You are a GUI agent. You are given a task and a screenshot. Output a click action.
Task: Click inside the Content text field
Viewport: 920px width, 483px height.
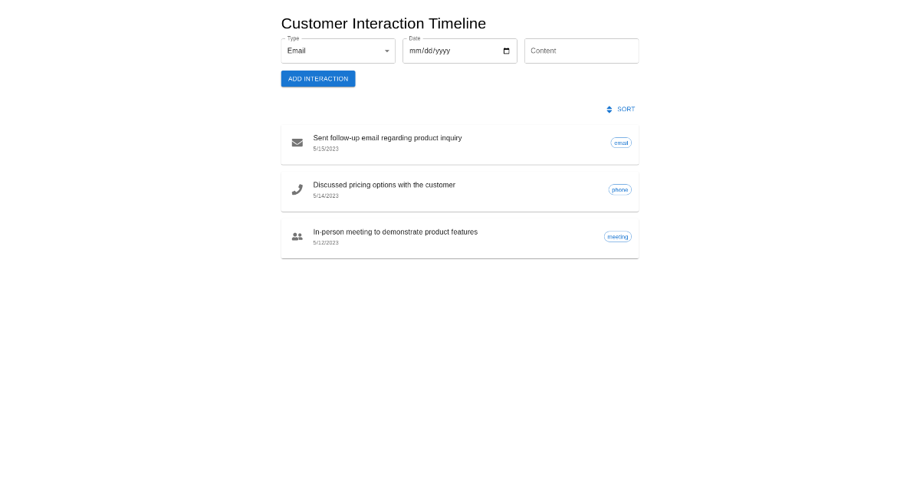point(581,51)
